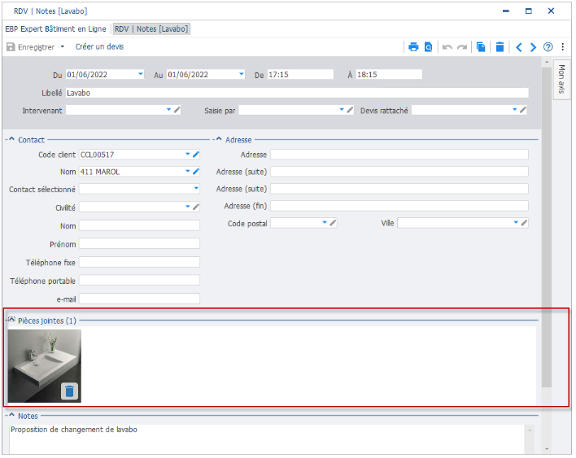Click the Libellé field containing Lavabo
The width and height of the screenshot is (576, 458).
297,93
